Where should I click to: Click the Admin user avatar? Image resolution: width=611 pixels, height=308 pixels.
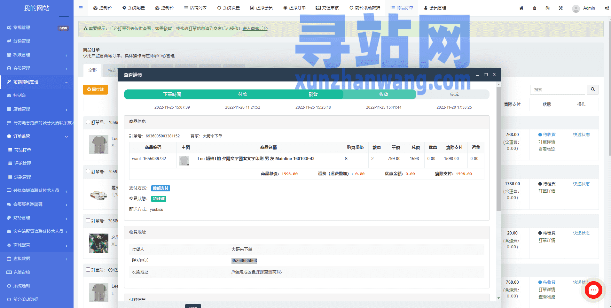(576, 8)
